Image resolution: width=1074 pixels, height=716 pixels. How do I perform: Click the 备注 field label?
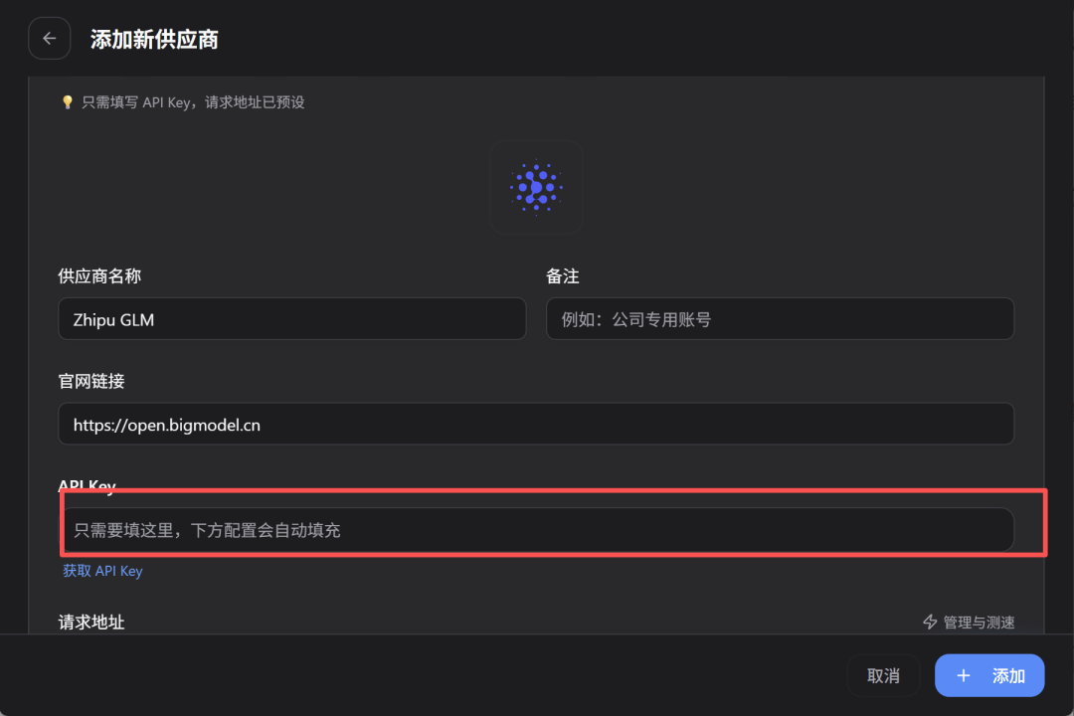pyautogui.click(x=563, y=275)
